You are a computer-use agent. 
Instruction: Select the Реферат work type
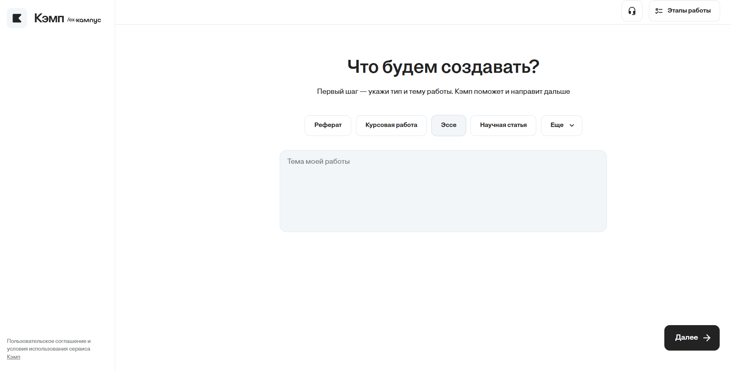tap(328, 125)
